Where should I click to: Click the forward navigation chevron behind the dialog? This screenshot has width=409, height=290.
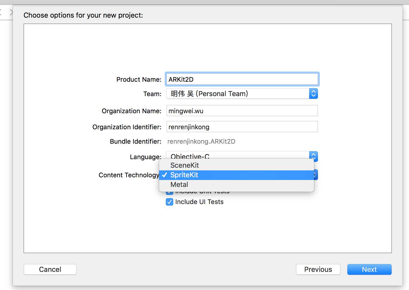[x=11, y=12]
